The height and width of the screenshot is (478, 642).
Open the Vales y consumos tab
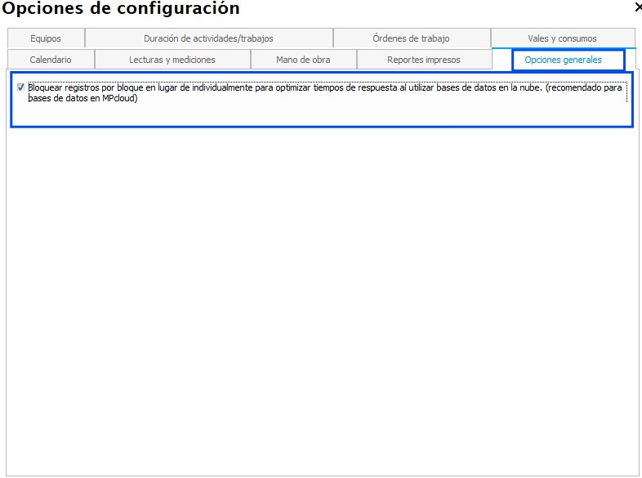click(563, 38)
